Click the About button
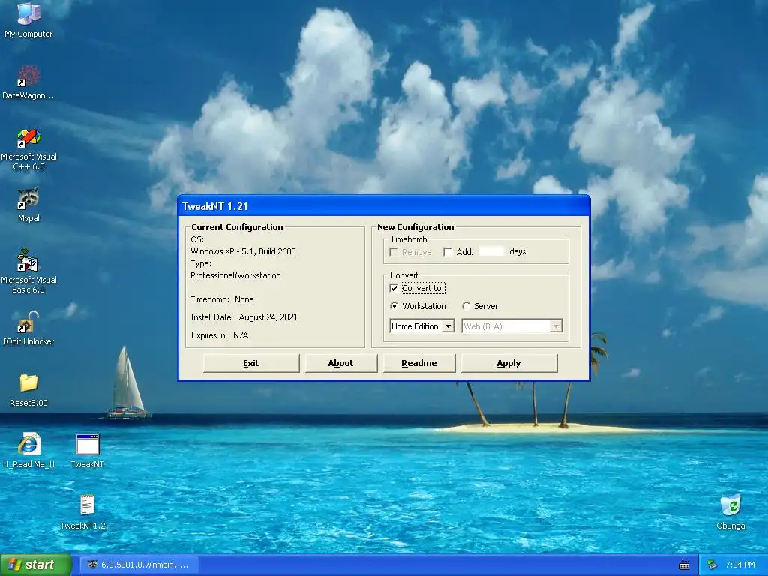The image size is (768, 576). [341, 363]
